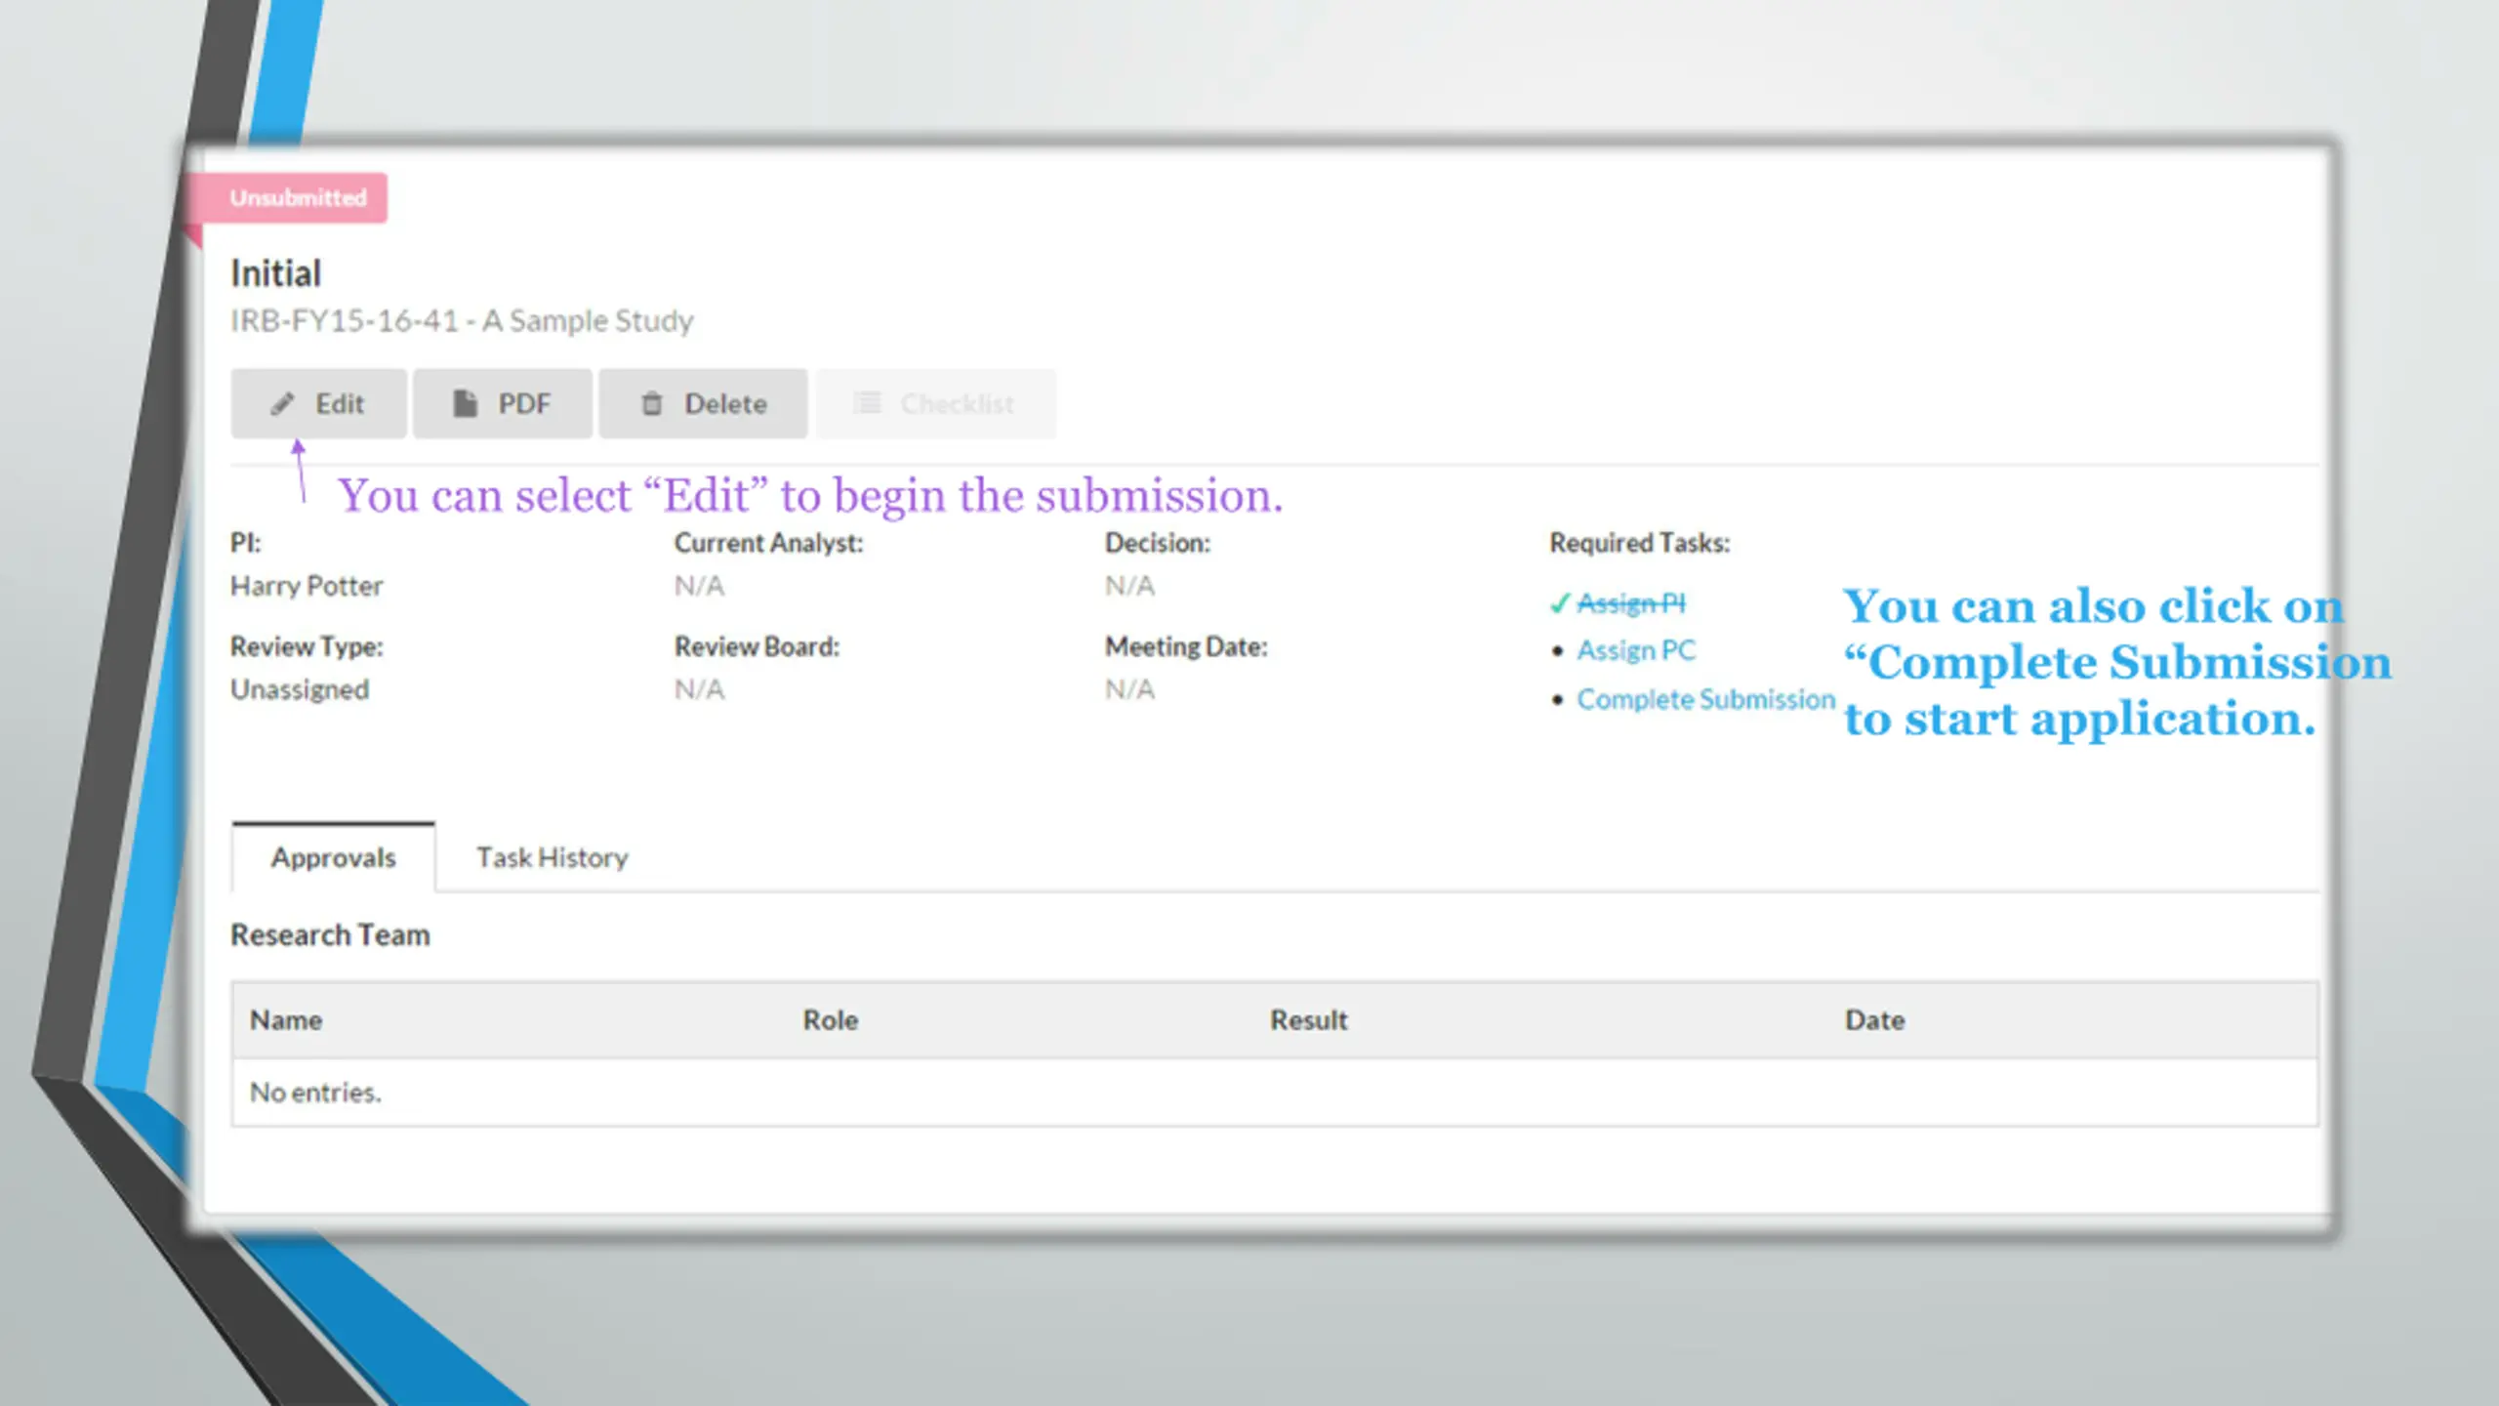The width and height of the screenshot is (2499, 1406).
Task: Click the PI: label
Action: click(246, 543)
